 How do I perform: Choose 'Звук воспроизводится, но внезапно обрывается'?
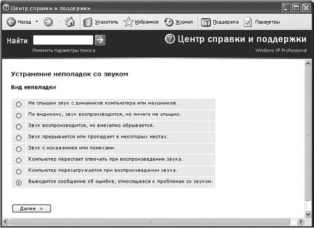click(19, 127)
